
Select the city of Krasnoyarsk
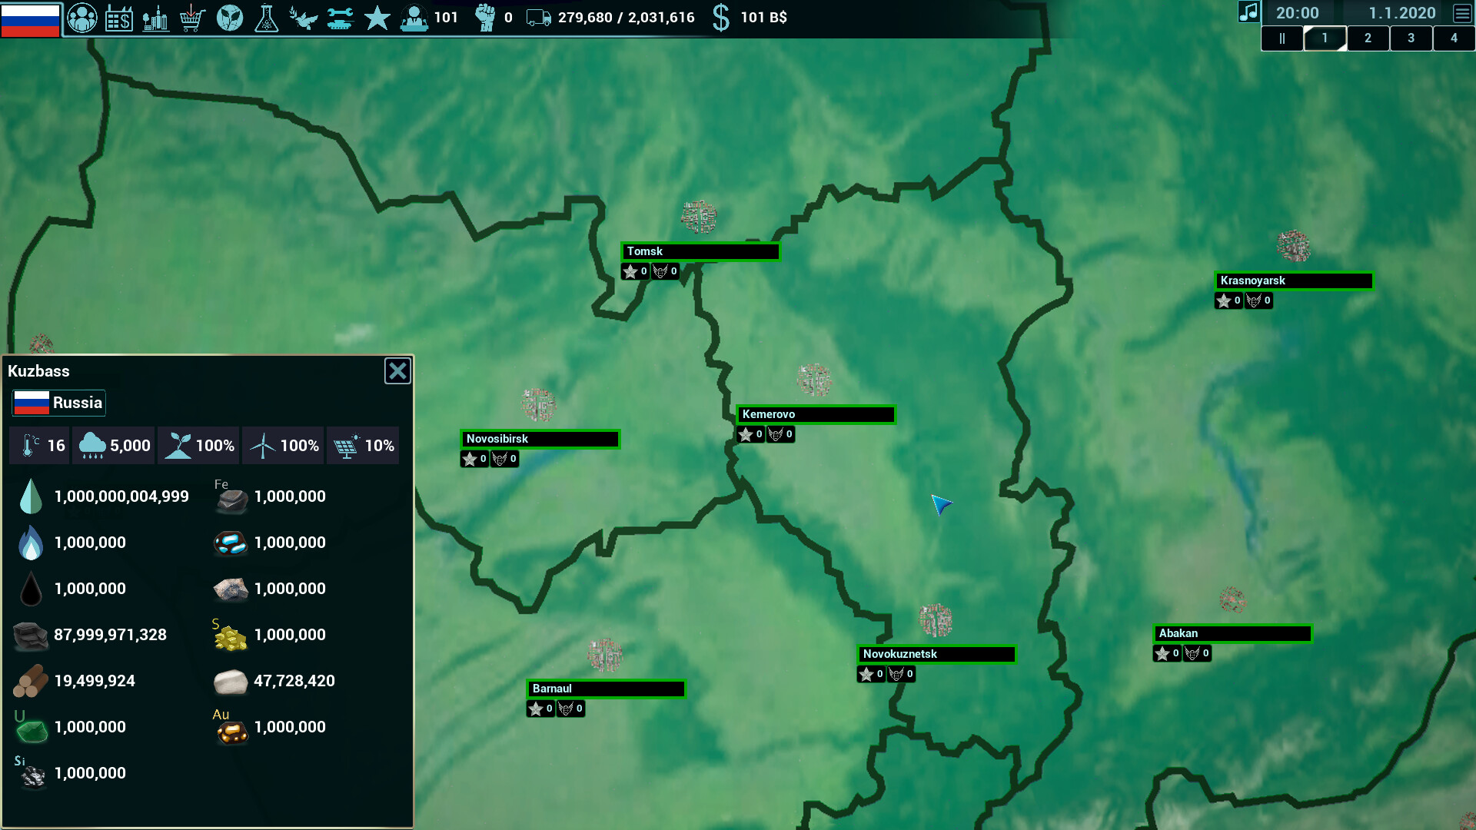tap(1294, 281)
